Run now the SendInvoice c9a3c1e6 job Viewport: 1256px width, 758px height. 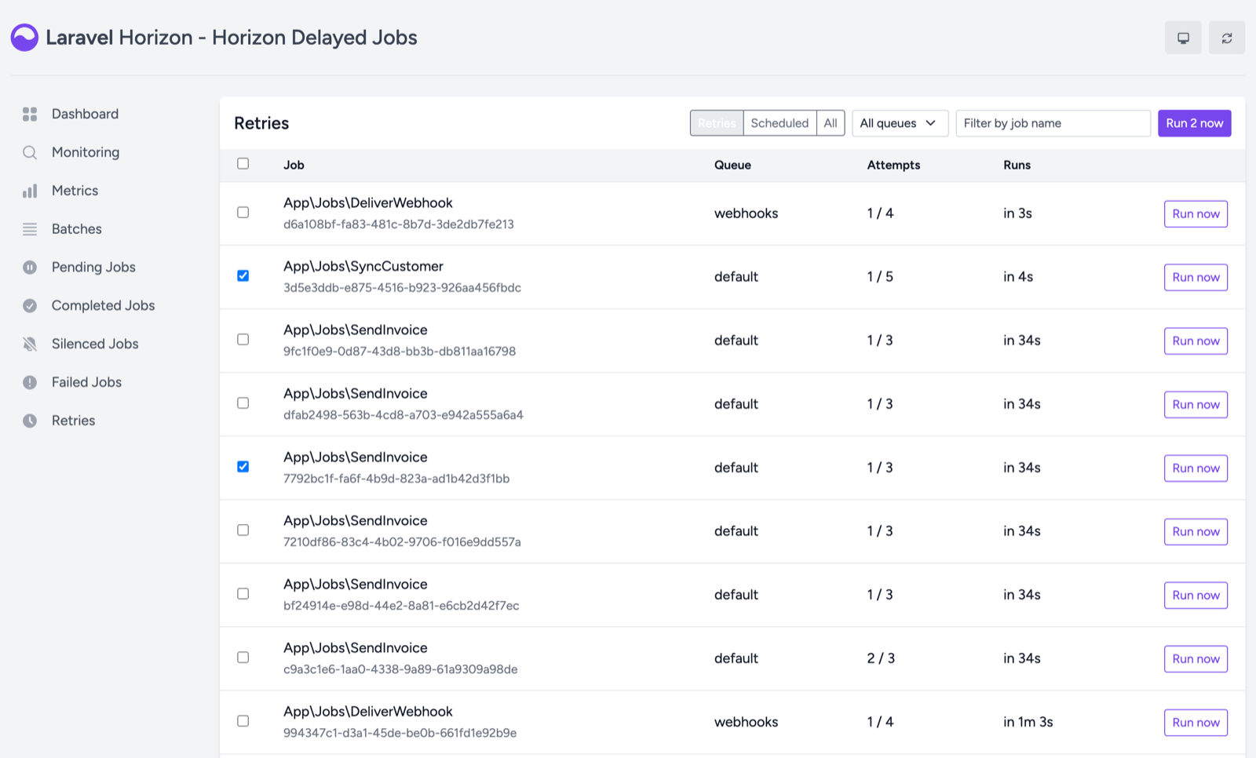pos(1196,658)
